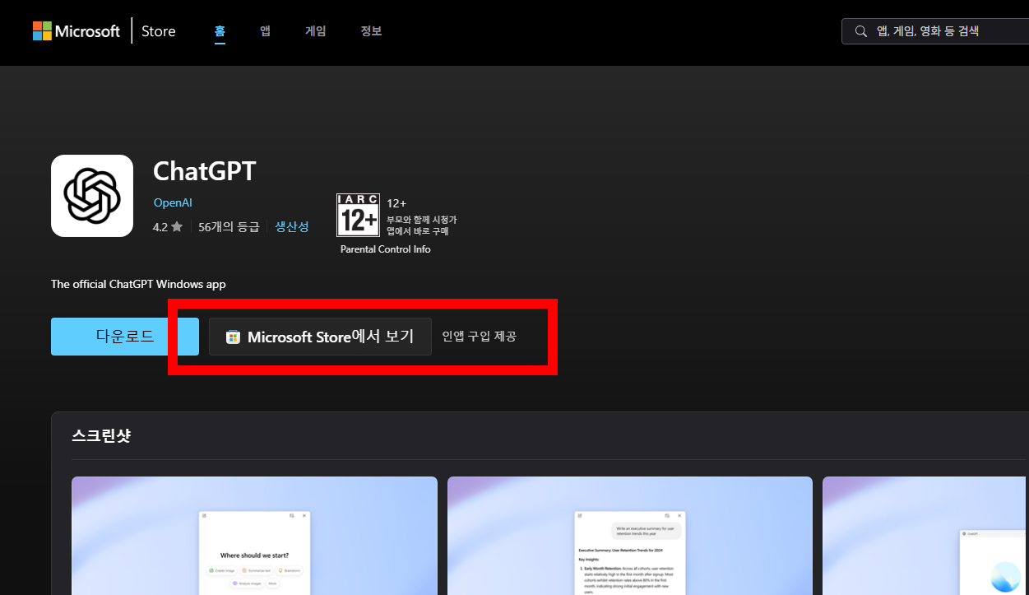Screen dimensions: 1029x595
Task: Click the search magnifier icon
Action: click(x=861, y=31)
